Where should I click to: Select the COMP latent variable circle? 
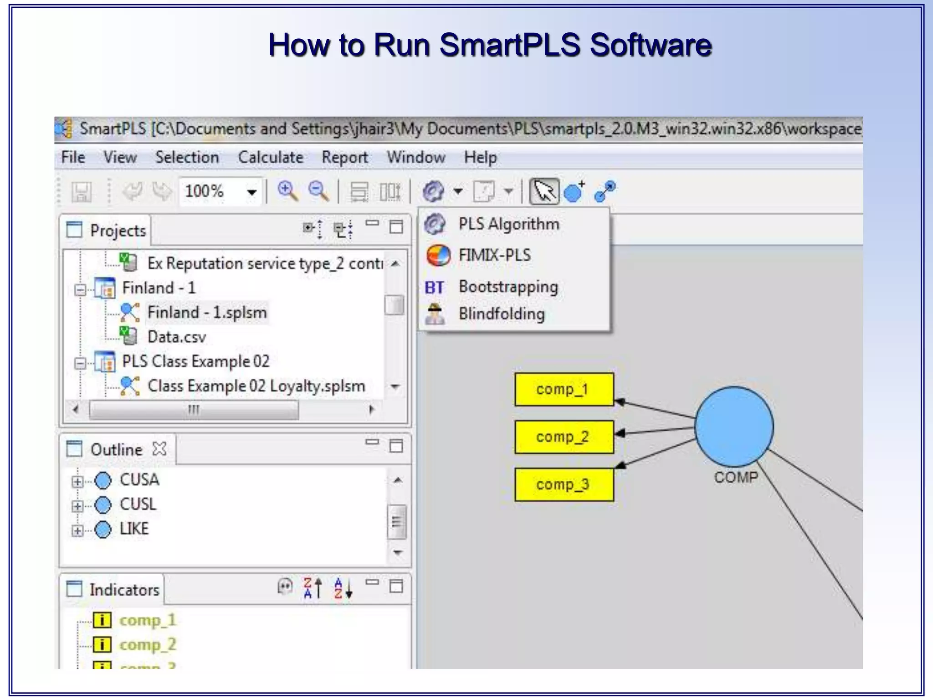734,427
